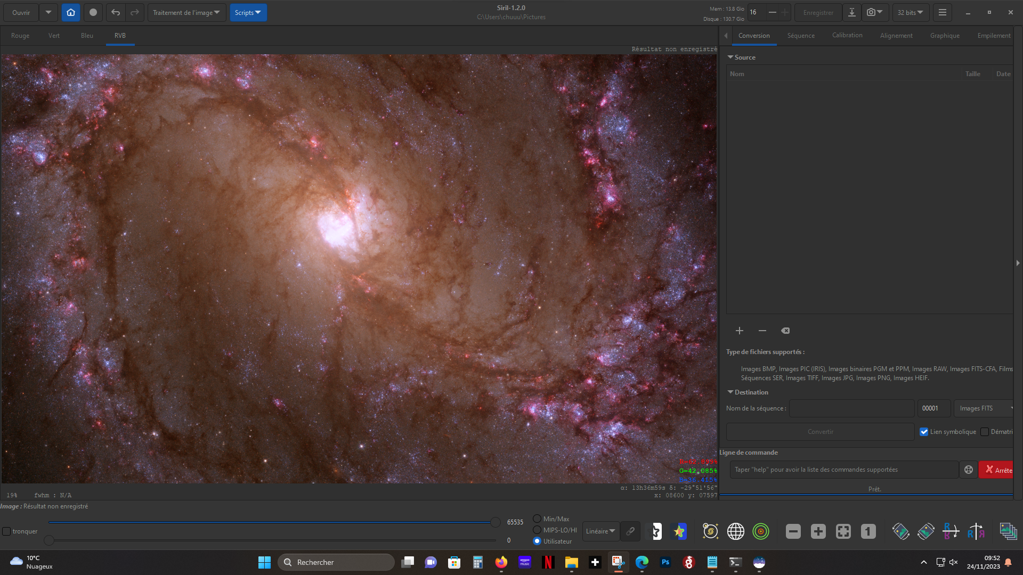The width and height of the screenshot is (1023, 575).
Task: Click the redo arrow
Action: pyautogui.click(x=135, y=12)
